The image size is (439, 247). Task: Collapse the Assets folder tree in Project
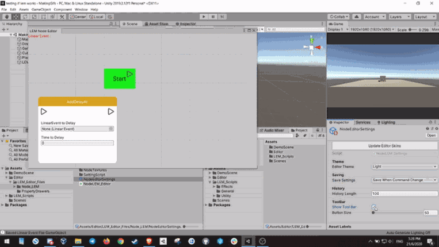[x=2, y=168]
